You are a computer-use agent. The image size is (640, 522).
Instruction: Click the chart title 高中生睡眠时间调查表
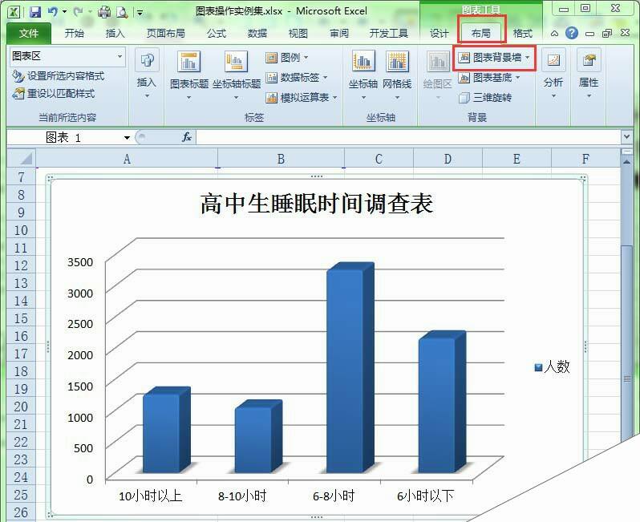317,203
